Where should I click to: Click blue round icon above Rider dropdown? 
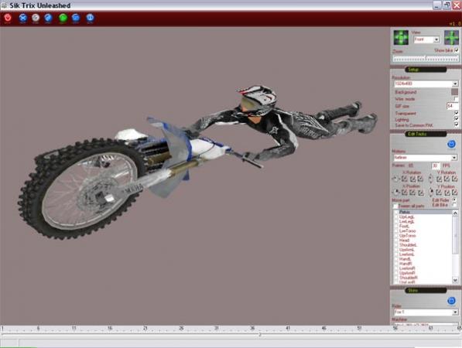(x=451, y=301)
